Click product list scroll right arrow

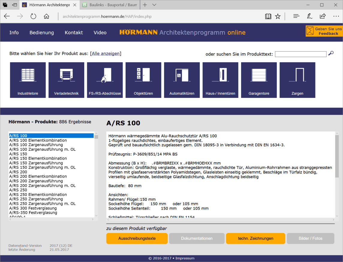pos(93,219)
